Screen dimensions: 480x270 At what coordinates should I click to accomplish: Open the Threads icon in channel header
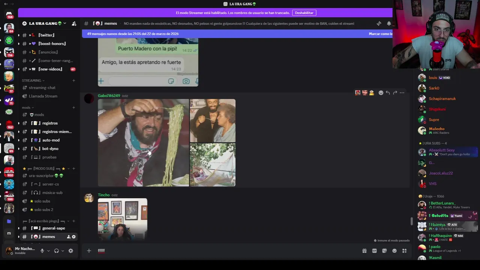click(x=379, y=23)
